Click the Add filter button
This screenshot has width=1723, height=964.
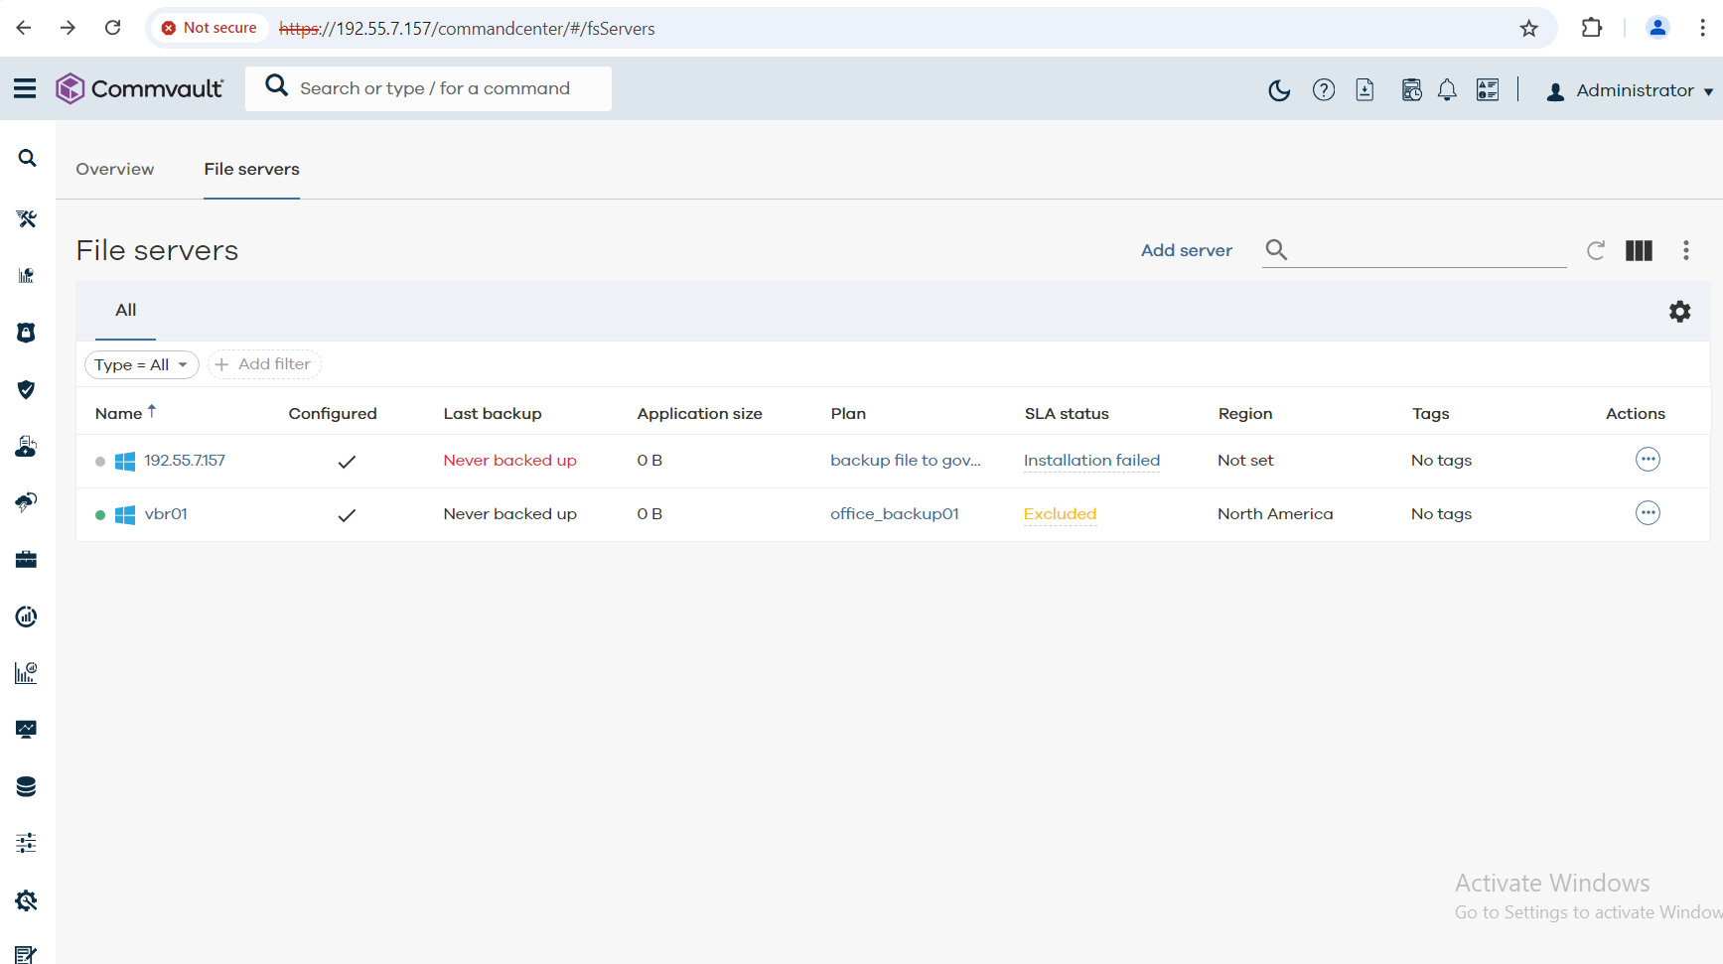coord(263,364)
